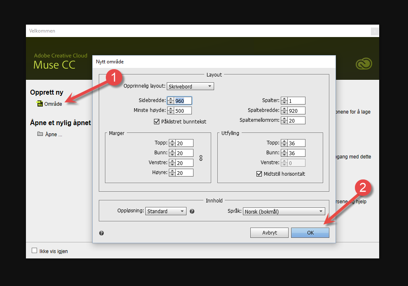Image resolution: width=408 pixels, height=286 pixels.
Task: Click the Avbryt button
Action: click(x=269, y=233)
